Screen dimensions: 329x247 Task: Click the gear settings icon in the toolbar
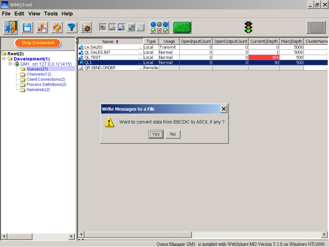coord(86,28)
